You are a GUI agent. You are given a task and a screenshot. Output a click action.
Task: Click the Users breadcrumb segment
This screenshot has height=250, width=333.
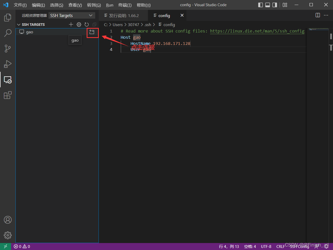coord(118,25)
